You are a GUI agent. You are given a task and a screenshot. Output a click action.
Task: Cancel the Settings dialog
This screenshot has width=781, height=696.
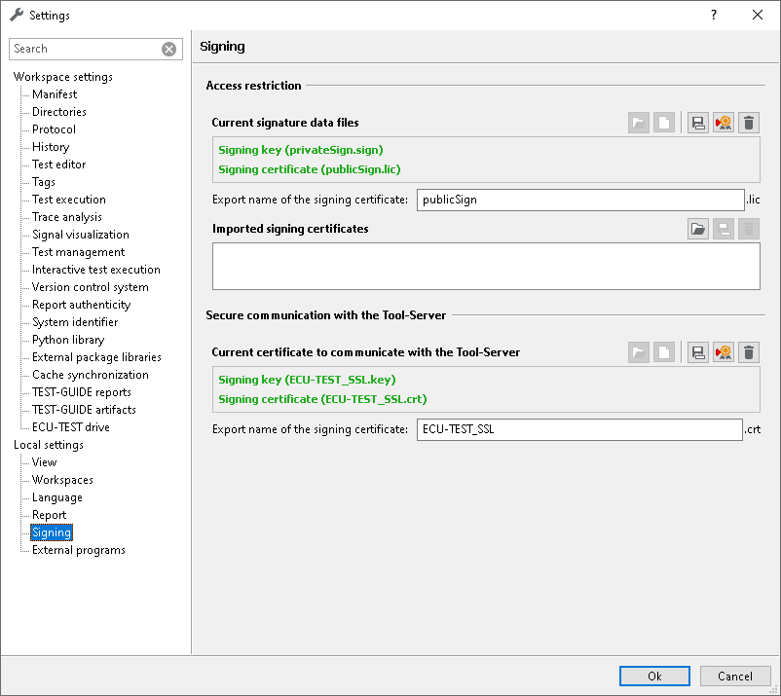tap(735, 677)
